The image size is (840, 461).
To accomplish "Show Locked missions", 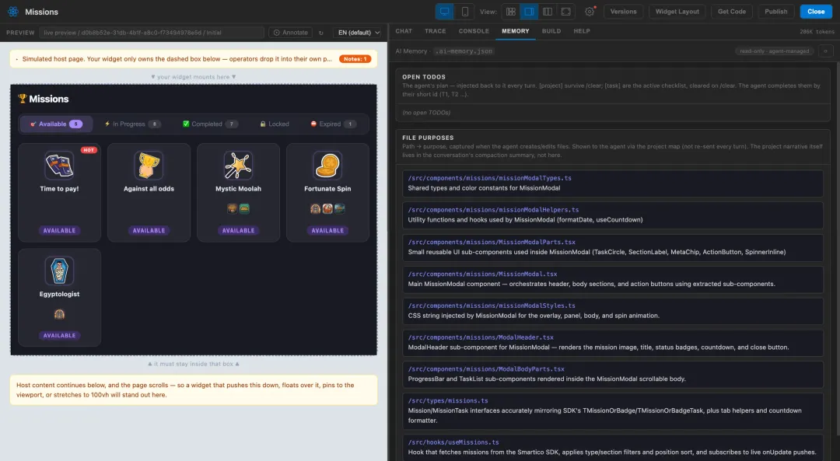I will (x=275, y=124).
